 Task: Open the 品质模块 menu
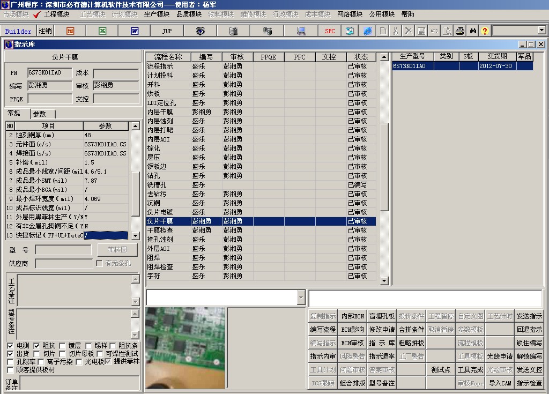coord(189,14)
